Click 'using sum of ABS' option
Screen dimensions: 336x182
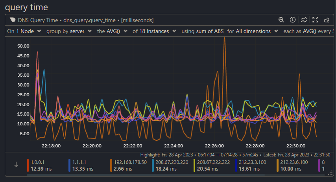click(203, 31)
